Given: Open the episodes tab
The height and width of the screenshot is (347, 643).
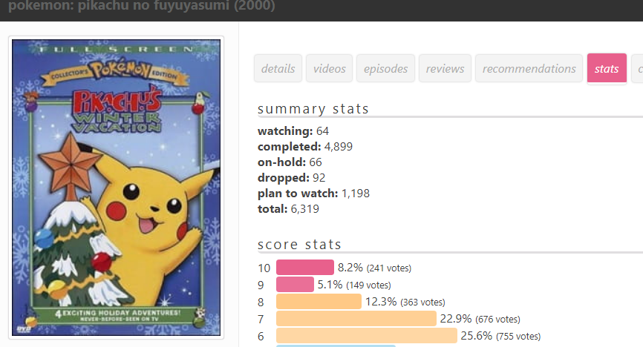Looking at the screenshot, I should [385, 68].
